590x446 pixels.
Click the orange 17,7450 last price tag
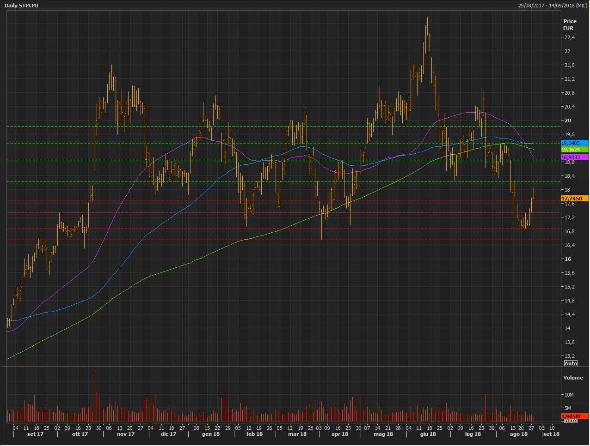(x=574, y=199)
